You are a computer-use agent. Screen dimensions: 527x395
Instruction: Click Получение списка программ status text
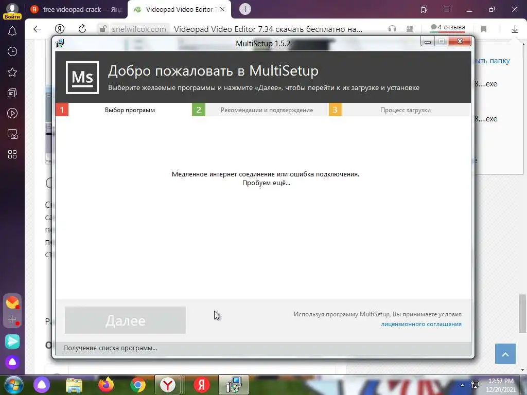tap(110, 348)
